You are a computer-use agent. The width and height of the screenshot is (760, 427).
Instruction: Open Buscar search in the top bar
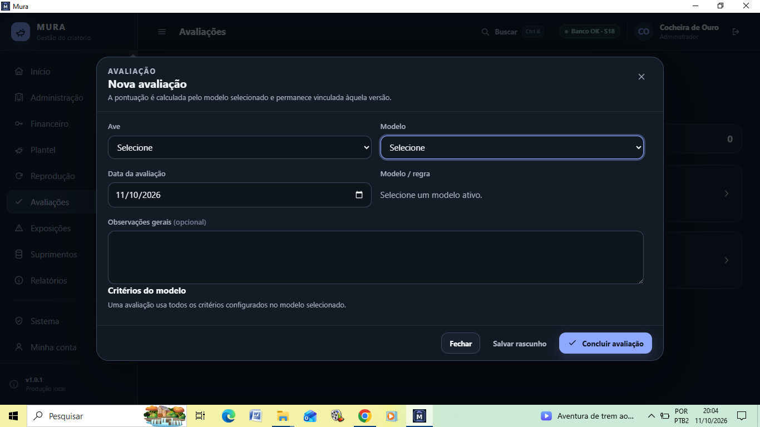point(512,32)
